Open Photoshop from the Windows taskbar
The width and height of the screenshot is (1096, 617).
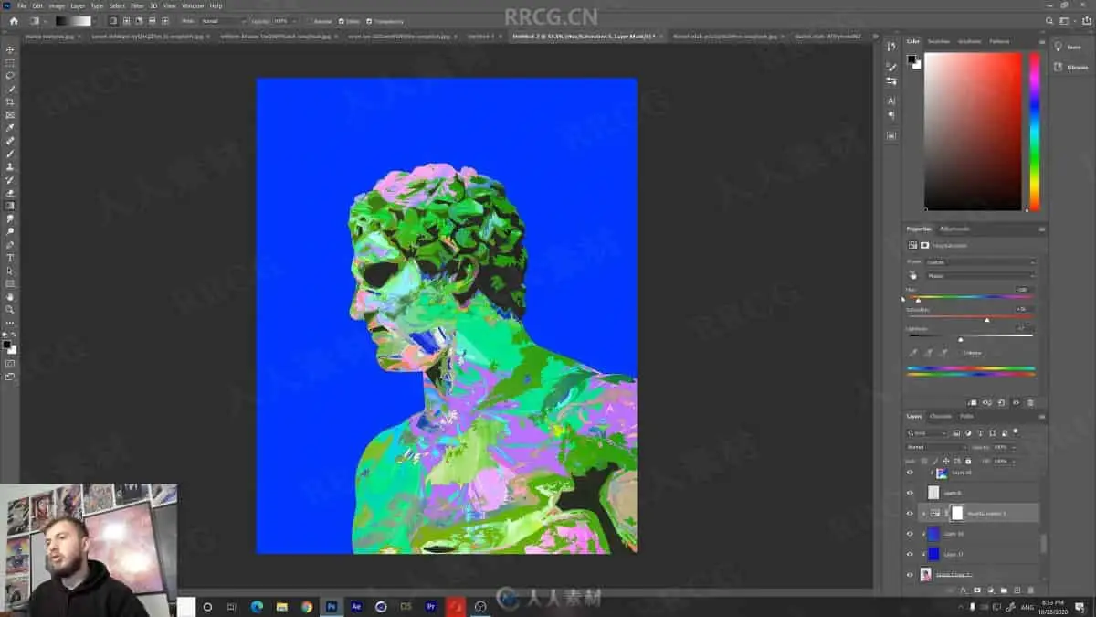(x=332, y=606)
